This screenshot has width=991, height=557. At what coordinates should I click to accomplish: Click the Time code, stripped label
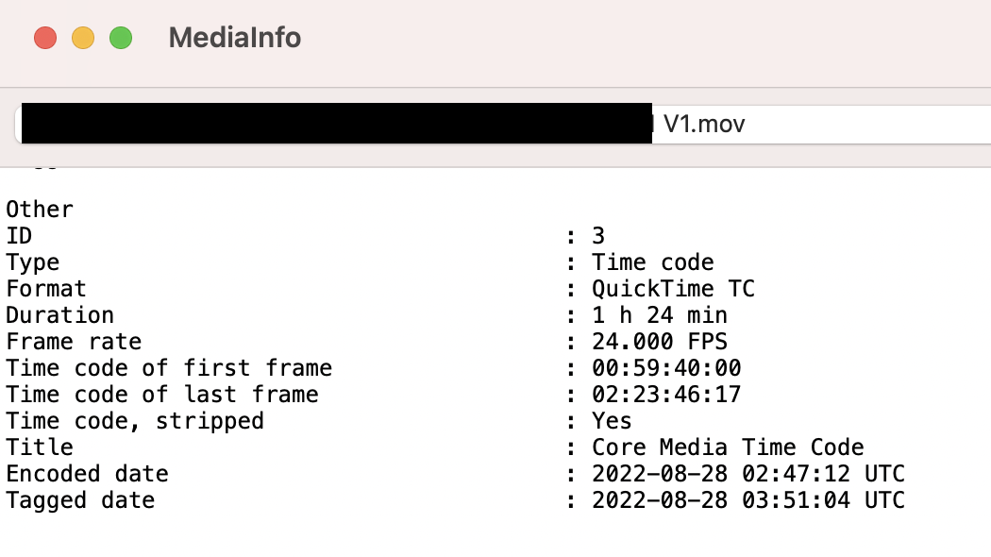[135, 421]
